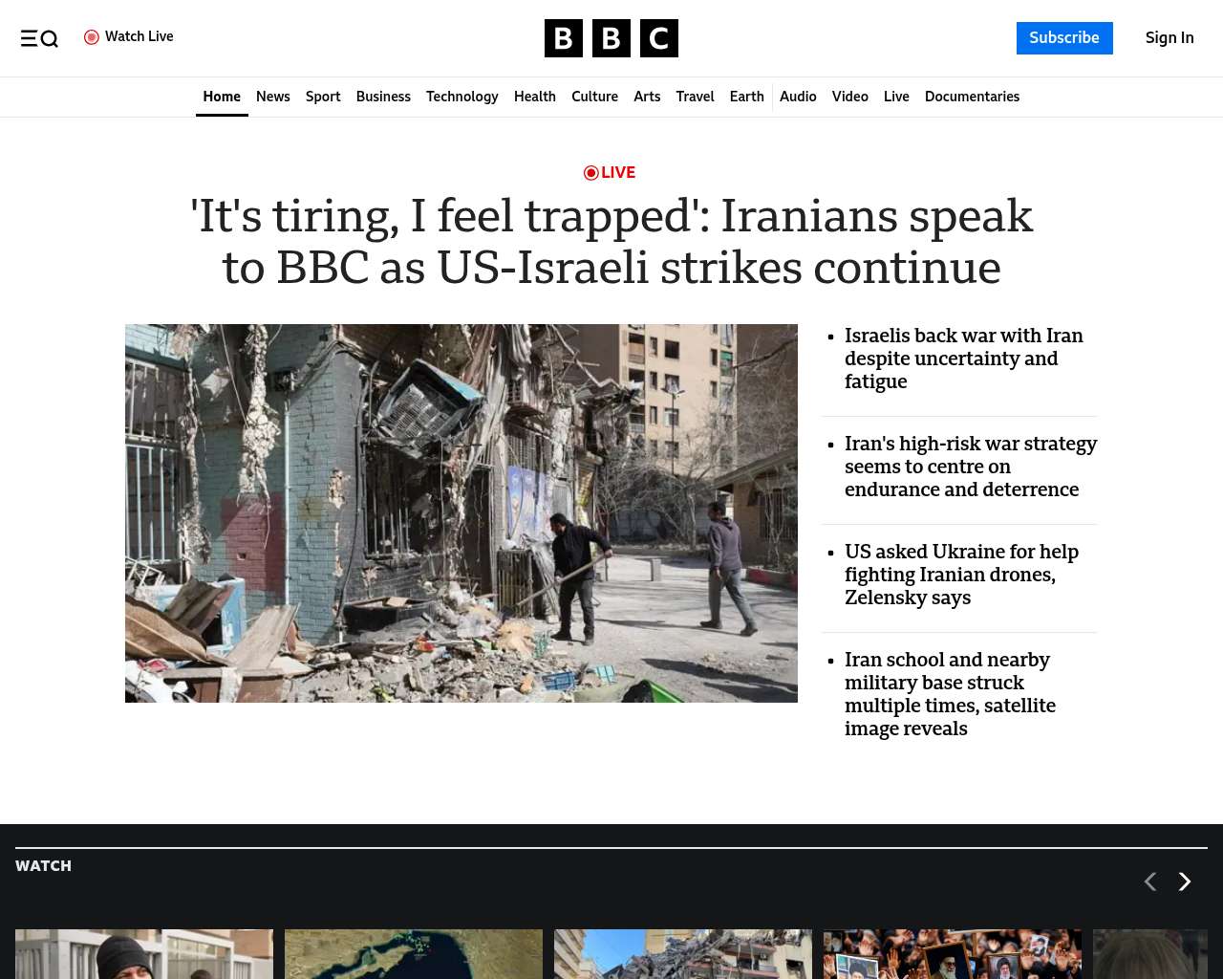The height and width of the screenshot is (979, 1223).
Task: Click the BBC logo
Action: 611,38
